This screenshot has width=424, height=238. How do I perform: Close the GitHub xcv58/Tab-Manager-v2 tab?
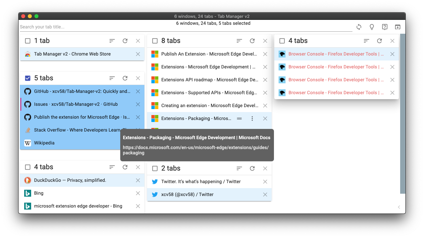click(x=138, y=91)
